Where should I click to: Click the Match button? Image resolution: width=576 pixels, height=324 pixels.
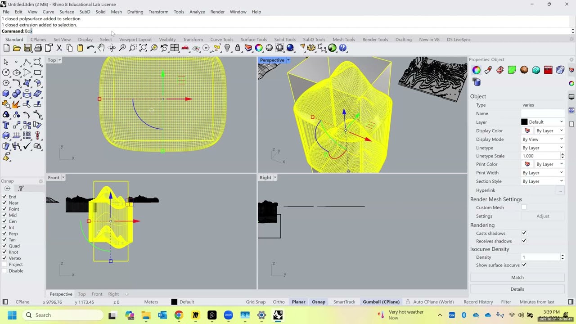(x=517, y=277)
